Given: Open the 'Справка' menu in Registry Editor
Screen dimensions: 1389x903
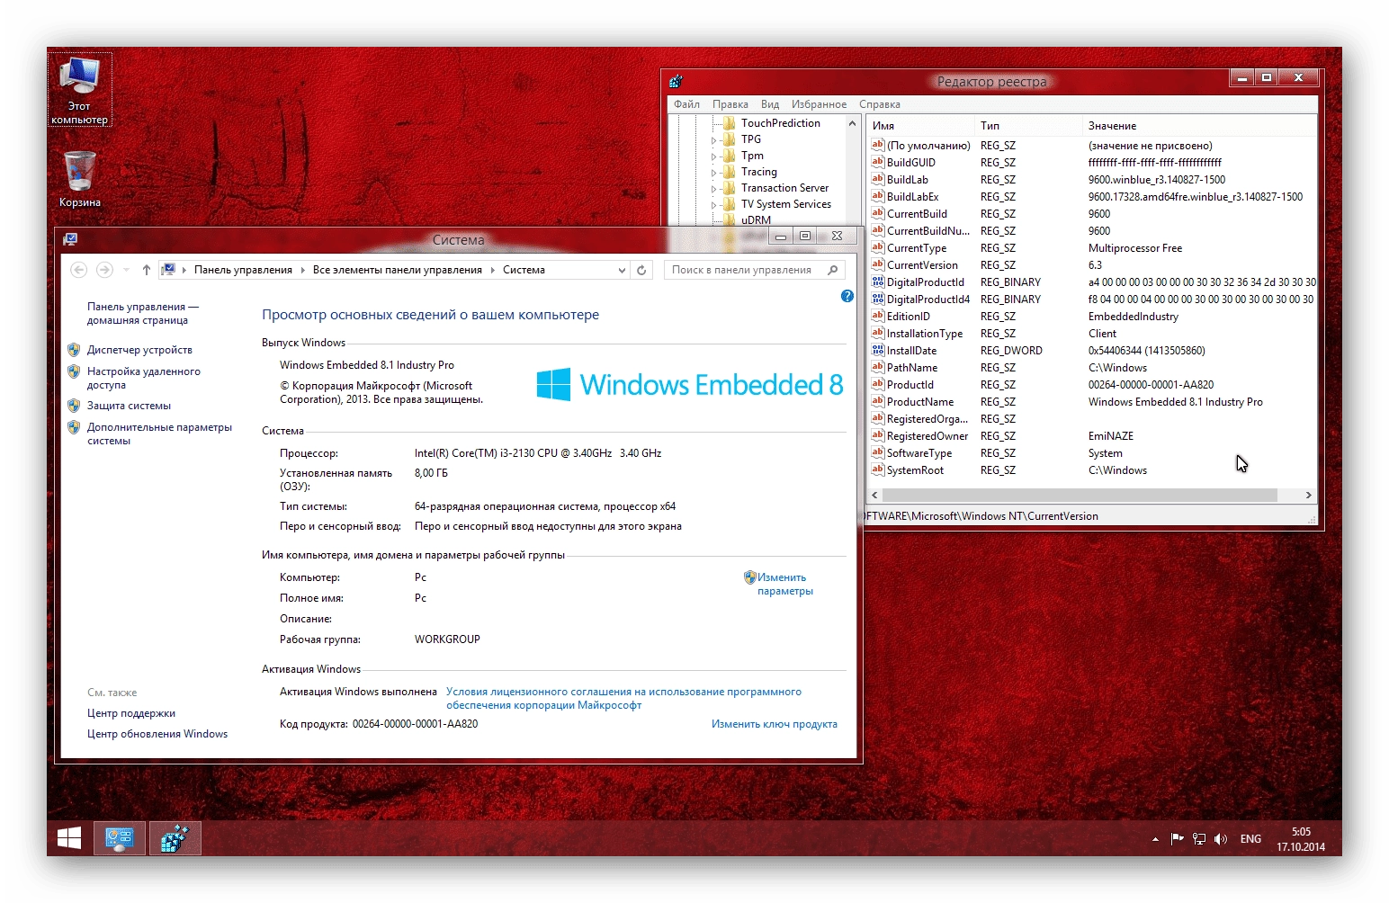Looking at the screenshot, I should click(880, 104).
